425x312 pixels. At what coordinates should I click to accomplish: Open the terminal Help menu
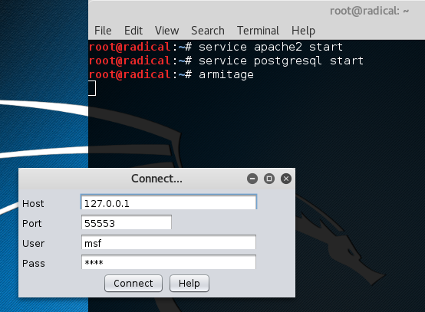(x=303, y=31)
